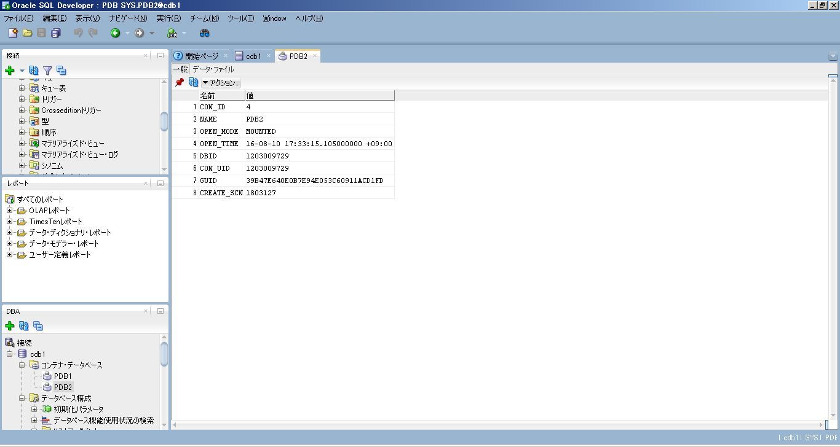Select PDB1 in the DBA tree
The height and width of the screenshot is (447, 840).
63,376
